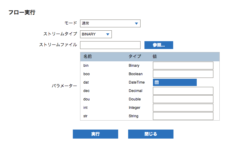Select the dec parameter name
The height and width of the screenshot is (147, 246).
pyautogui.click(x=86, y=91)
